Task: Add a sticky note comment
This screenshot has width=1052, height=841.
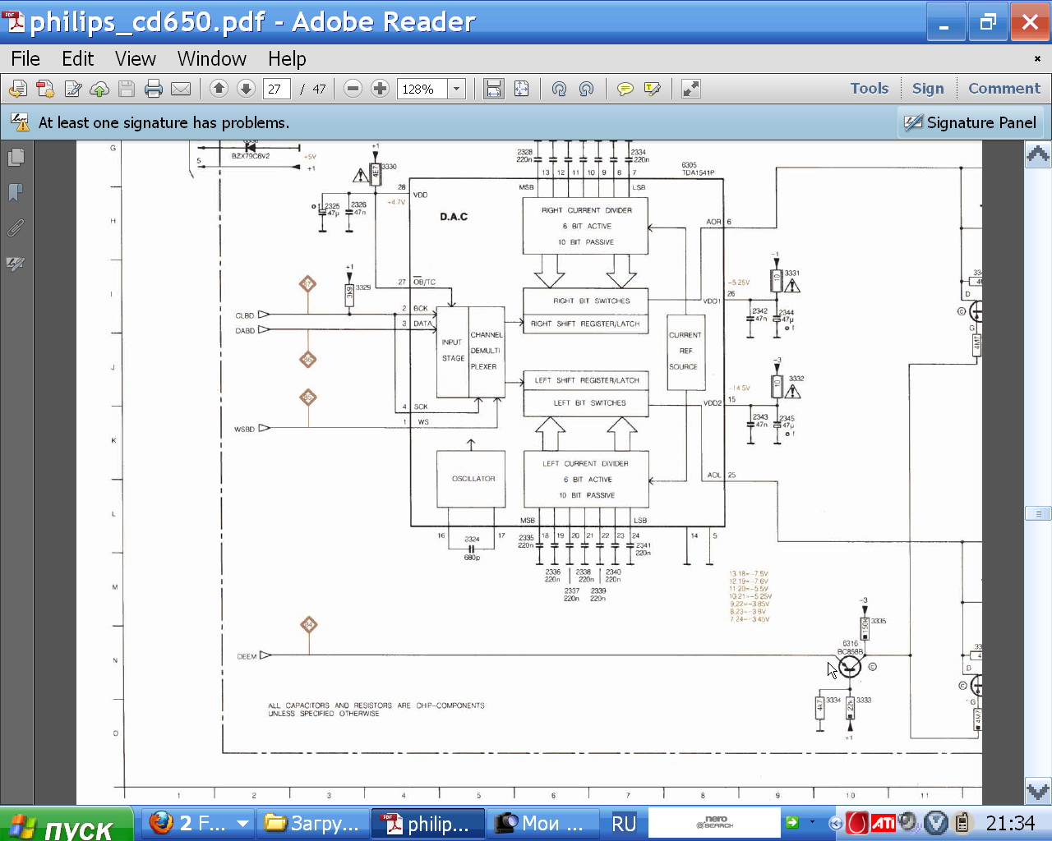Action: 625,89
